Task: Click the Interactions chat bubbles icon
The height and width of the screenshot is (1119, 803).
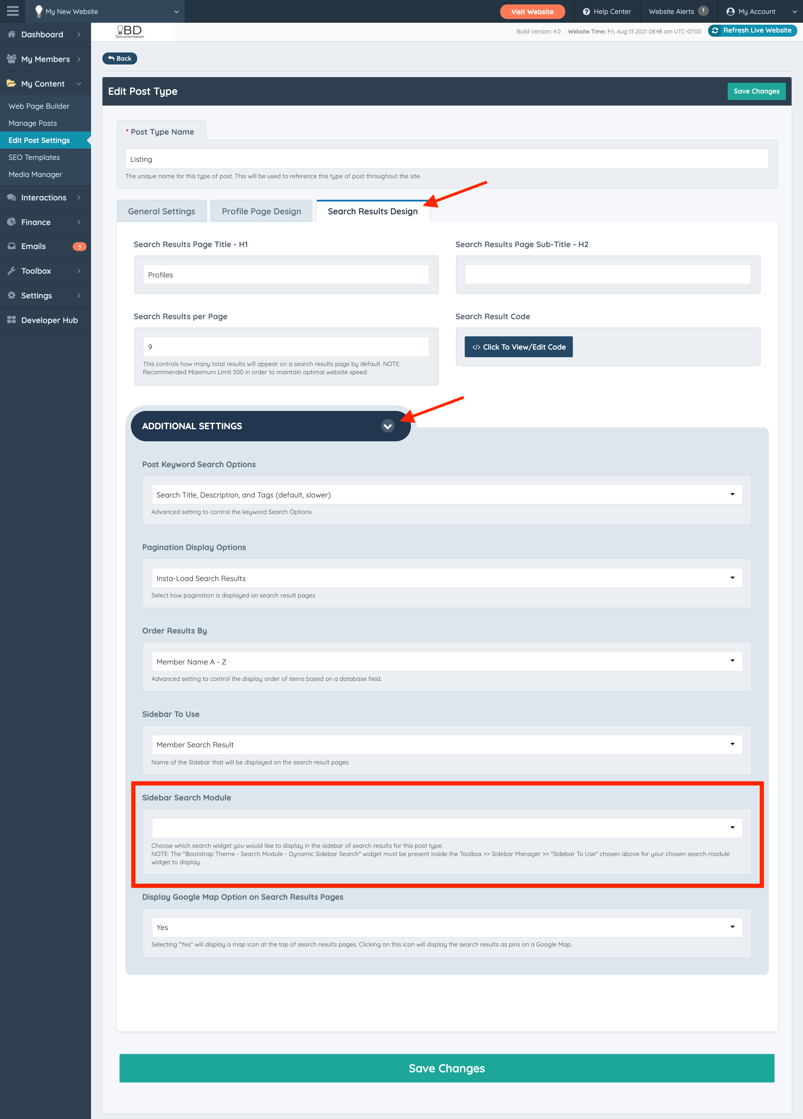Action: tap(11, 197)
